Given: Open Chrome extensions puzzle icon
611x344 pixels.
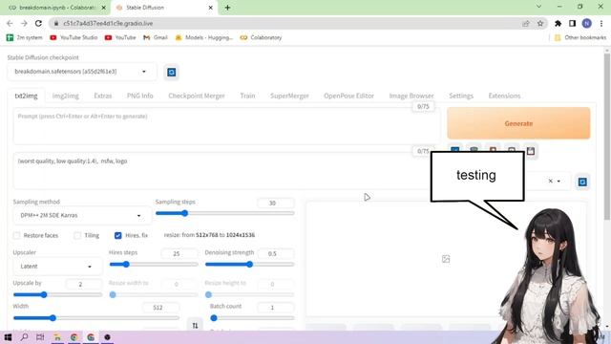Looking at the screenshot, I should pos(558,23).
